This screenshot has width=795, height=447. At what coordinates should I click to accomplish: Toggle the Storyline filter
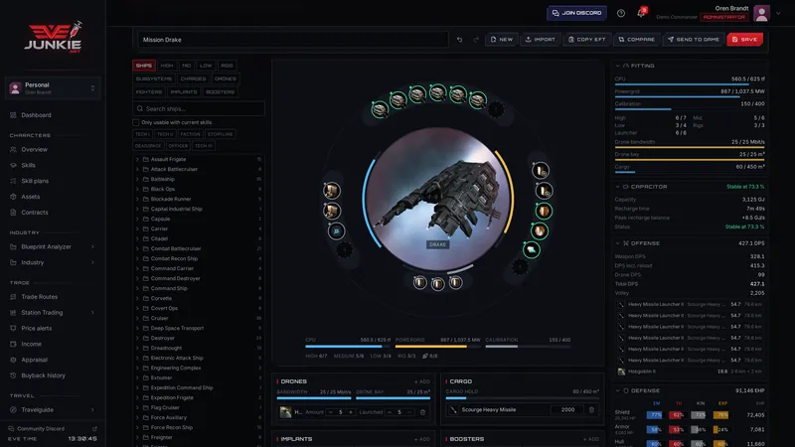coord(220,134)
